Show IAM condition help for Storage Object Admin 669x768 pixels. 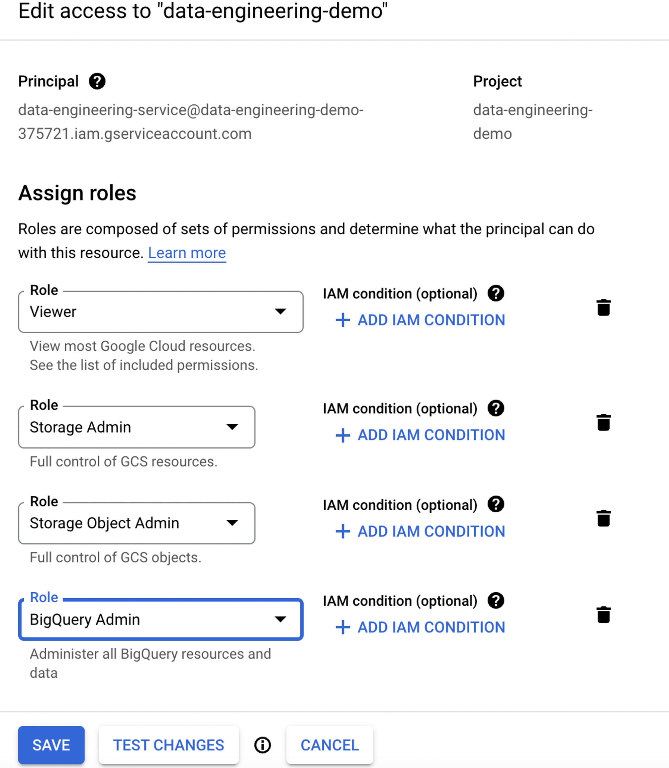point(496,504)
